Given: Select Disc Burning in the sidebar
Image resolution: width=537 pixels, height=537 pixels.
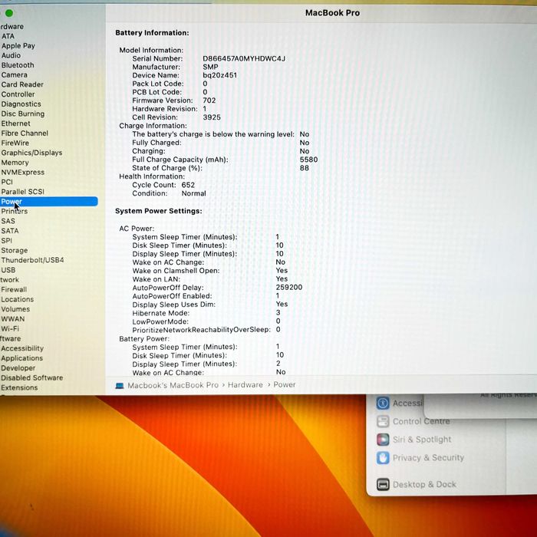Looking at the screenshot, I should 22,114.
